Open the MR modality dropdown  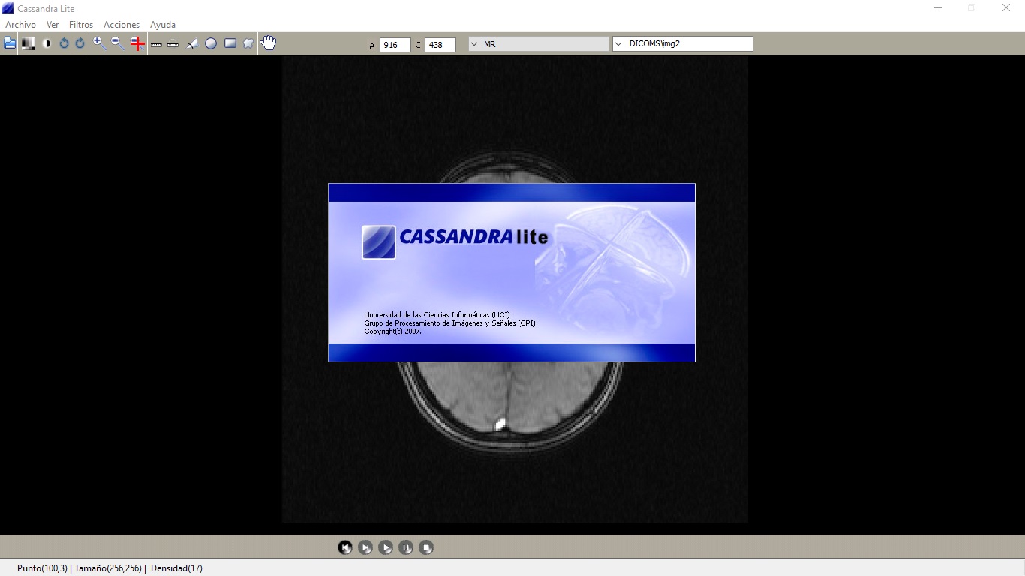point(538,44)
